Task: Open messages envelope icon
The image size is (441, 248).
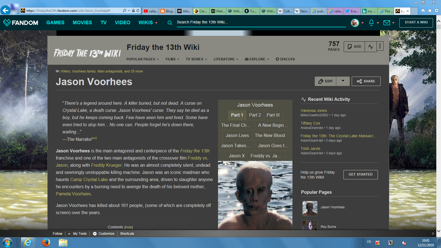Action: tap(387, 23)
